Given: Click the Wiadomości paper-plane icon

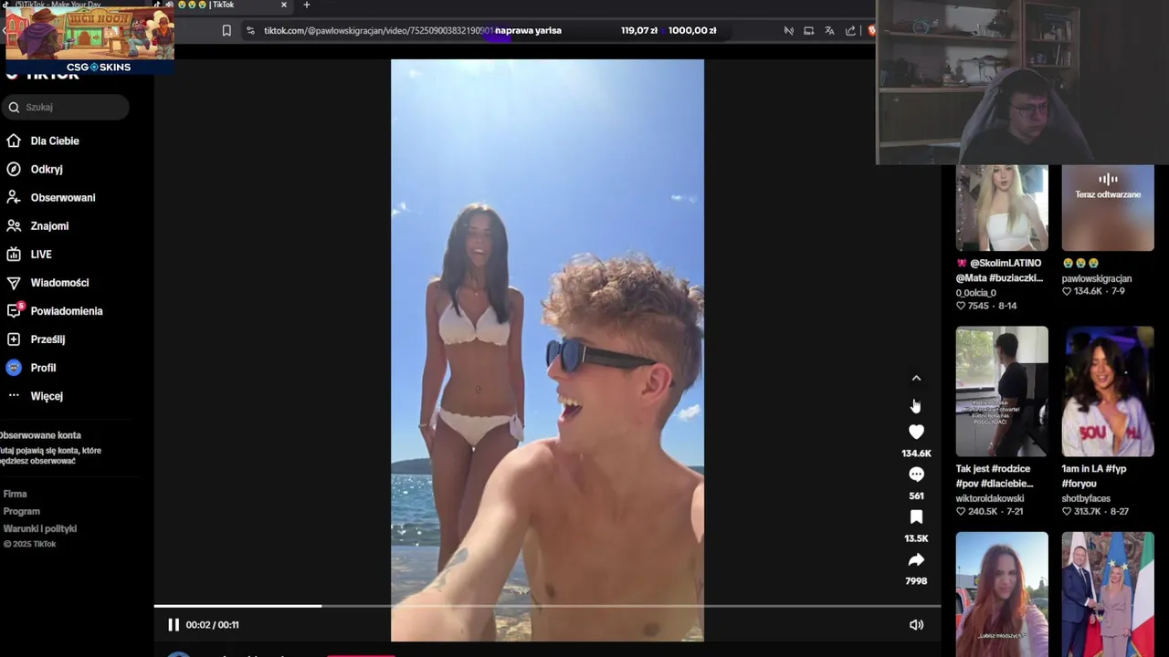Looking at the screenshot, I should click(14, 282).
